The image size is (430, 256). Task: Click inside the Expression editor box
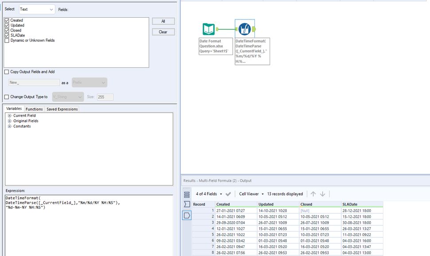(x=89, y=225)
